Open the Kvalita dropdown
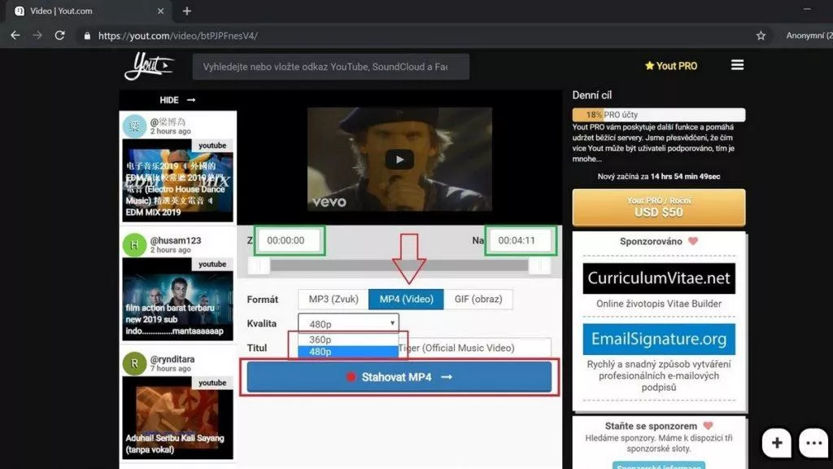833x469 pixels. 348,323
